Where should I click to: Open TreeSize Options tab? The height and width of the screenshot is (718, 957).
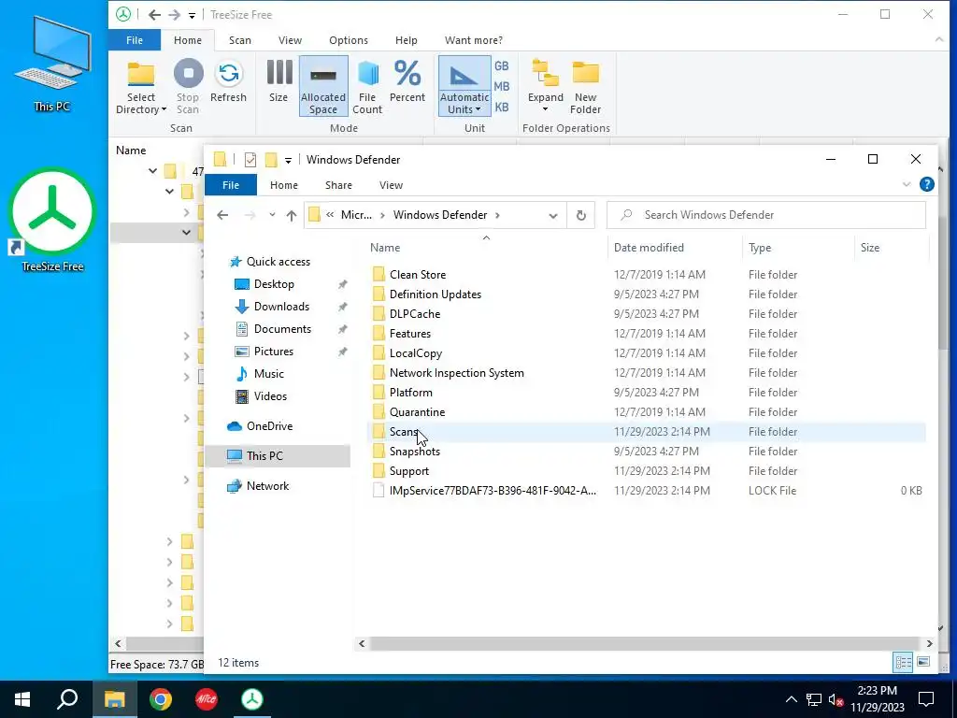pos(349,40)
